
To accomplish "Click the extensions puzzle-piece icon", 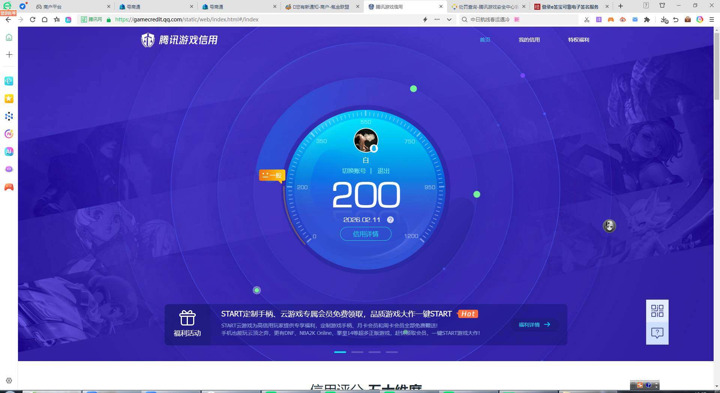I will [647, 19].
